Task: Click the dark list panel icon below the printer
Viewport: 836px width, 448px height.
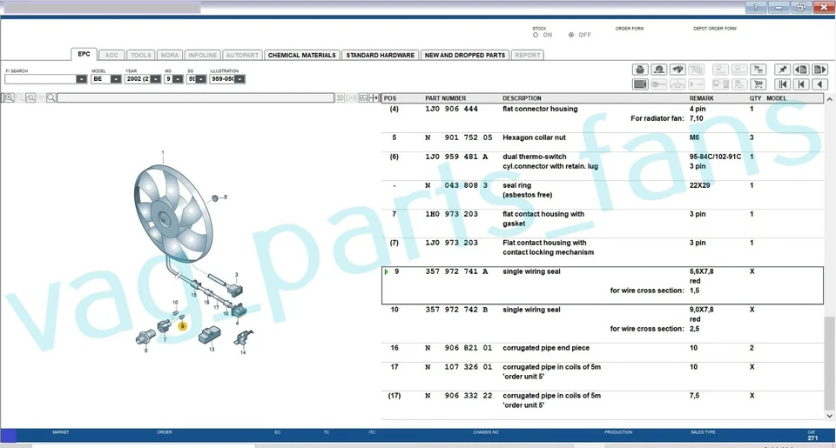Action: 640,84
